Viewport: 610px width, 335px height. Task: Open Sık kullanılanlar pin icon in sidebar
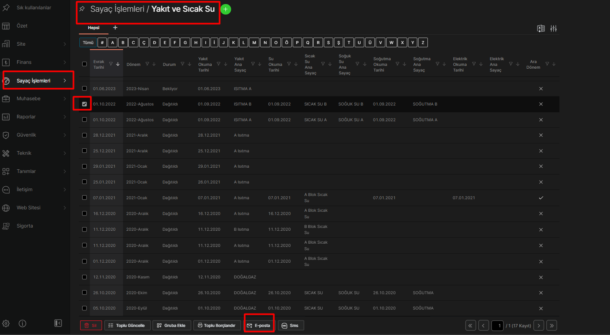point(6,8)
